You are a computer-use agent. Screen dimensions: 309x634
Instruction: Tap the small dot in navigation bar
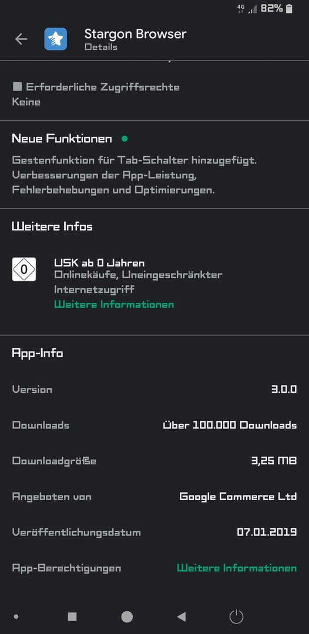pyautogui.click(x=16, y=616)
